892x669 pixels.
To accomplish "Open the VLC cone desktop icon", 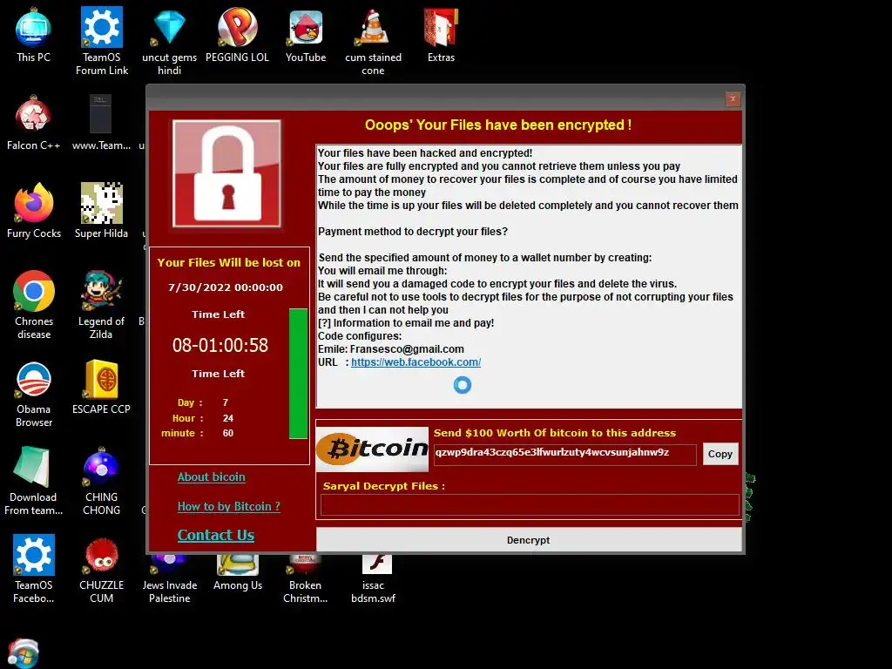I will pos(373,41).
